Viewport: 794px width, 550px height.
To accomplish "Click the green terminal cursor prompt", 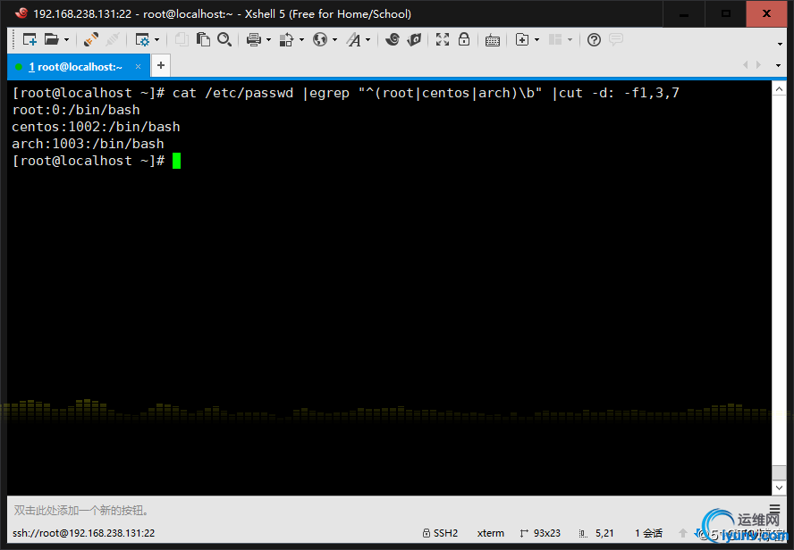I will tap(176, 161).
